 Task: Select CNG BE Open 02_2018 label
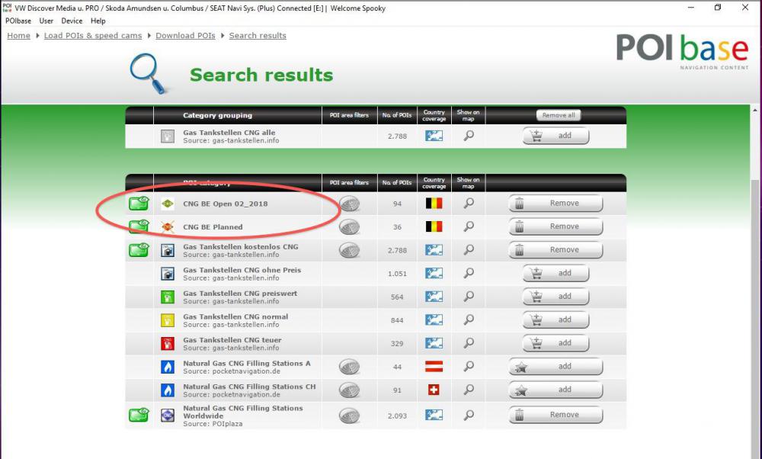226,204
